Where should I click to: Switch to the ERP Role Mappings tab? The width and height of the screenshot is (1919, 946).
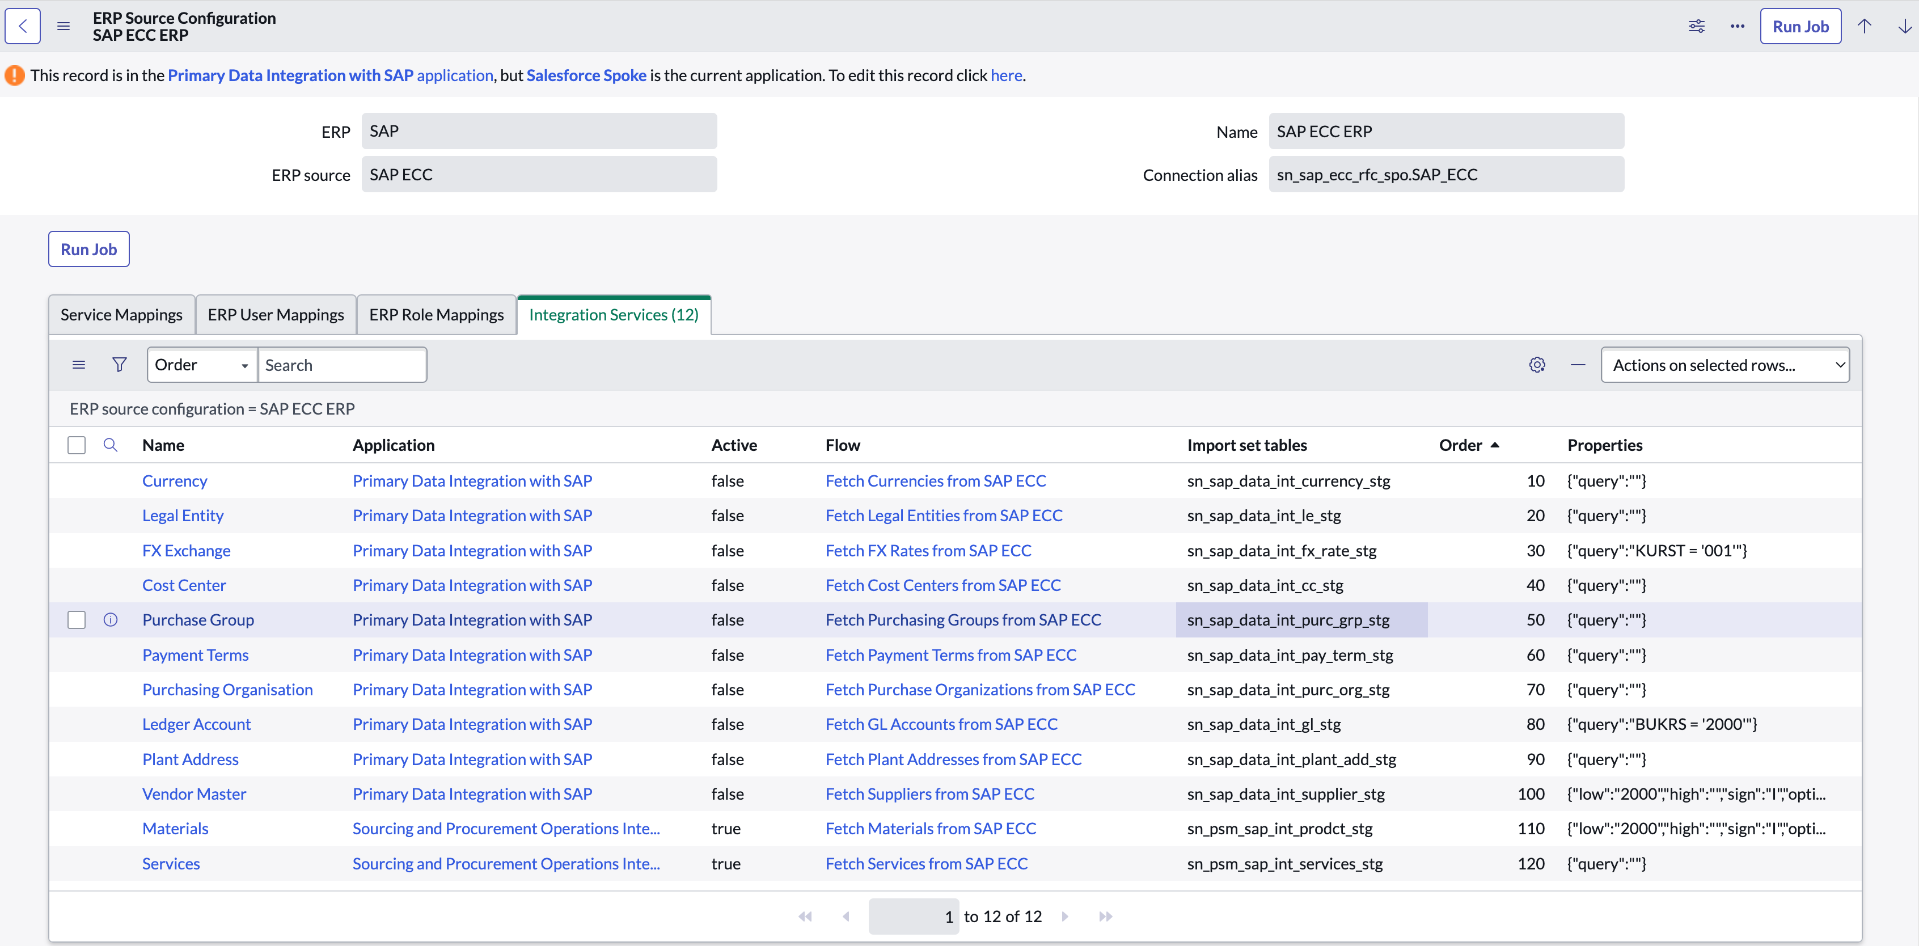tap(437, 314)
